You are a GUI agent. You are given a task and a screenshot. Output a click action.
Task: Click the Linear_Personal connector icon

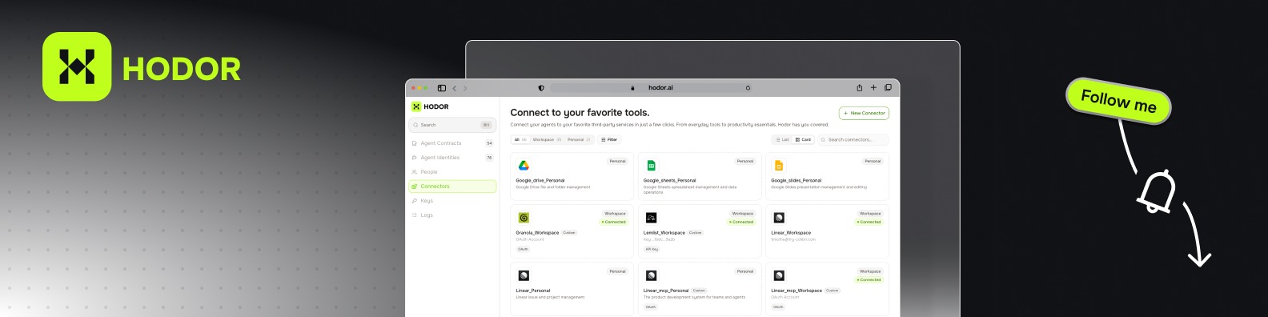[x=524, y=275]
